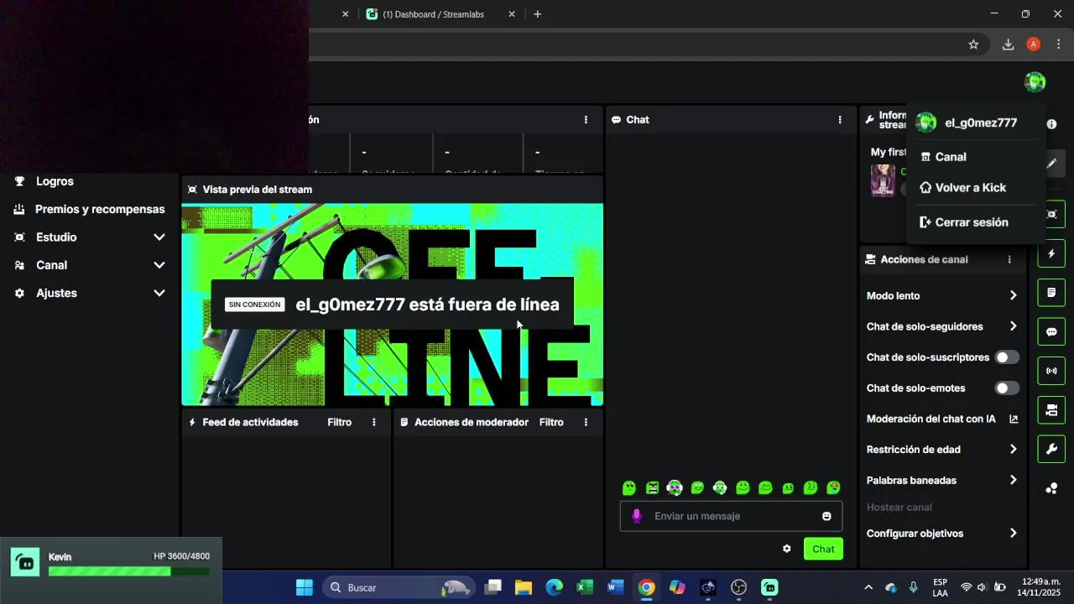Toggle Chat de solo-suscriptores switch
The height and width of the screenshot is (604, 1074).
[1007, 357]
